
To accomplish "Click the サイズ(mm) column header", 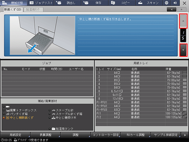I will click(114, 69).
